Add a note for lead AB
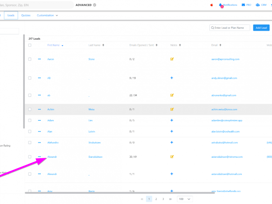This screenshot has height=204, width=272. tap(172, 78)
